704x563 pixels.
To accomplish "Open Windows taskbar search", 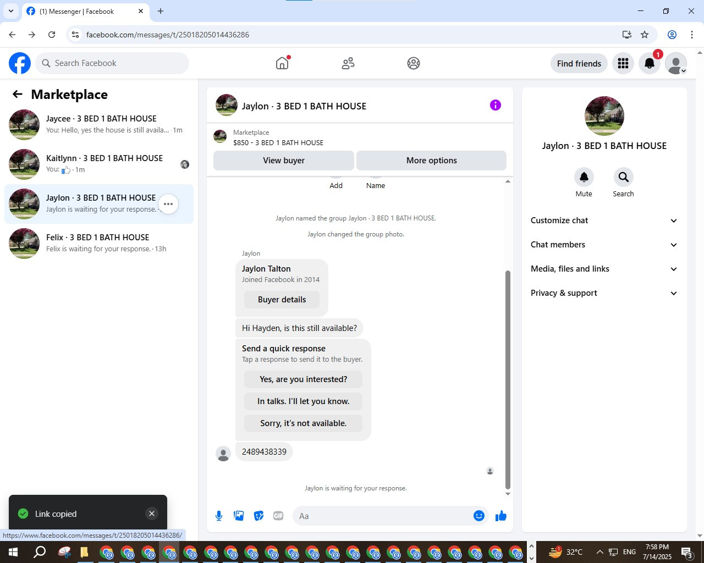I will pos(40,552).
